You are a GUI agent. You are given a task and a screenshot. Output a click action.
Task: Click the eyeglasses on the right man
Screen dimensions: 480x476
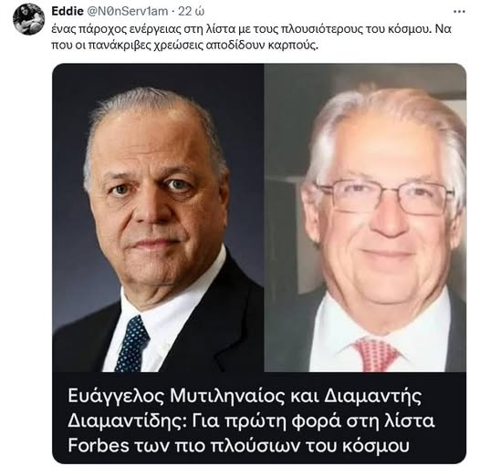(386, 197)
